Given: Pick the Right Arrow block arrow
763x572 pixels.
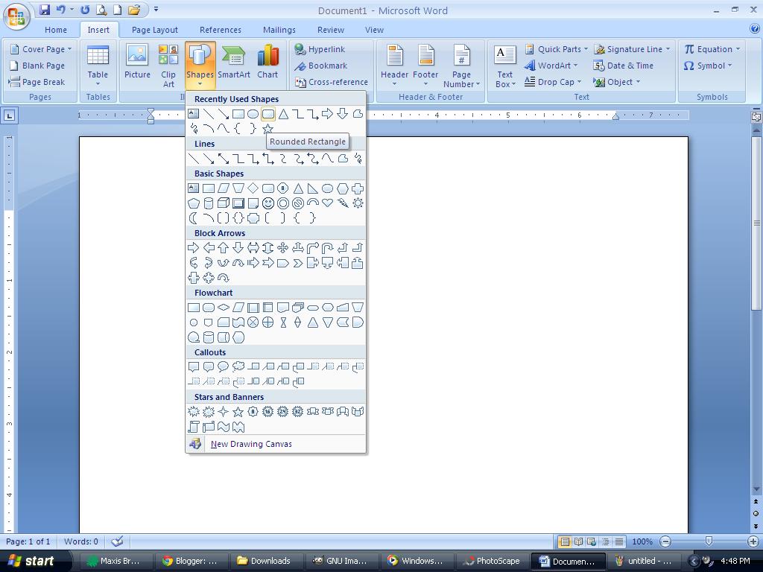Looking at the screenshot, I should click(x=194, y=247).
